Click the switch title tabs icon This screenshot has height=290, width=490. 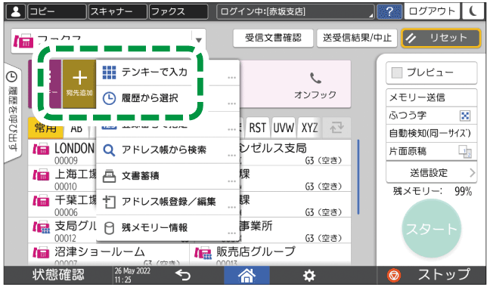[336, 128]
